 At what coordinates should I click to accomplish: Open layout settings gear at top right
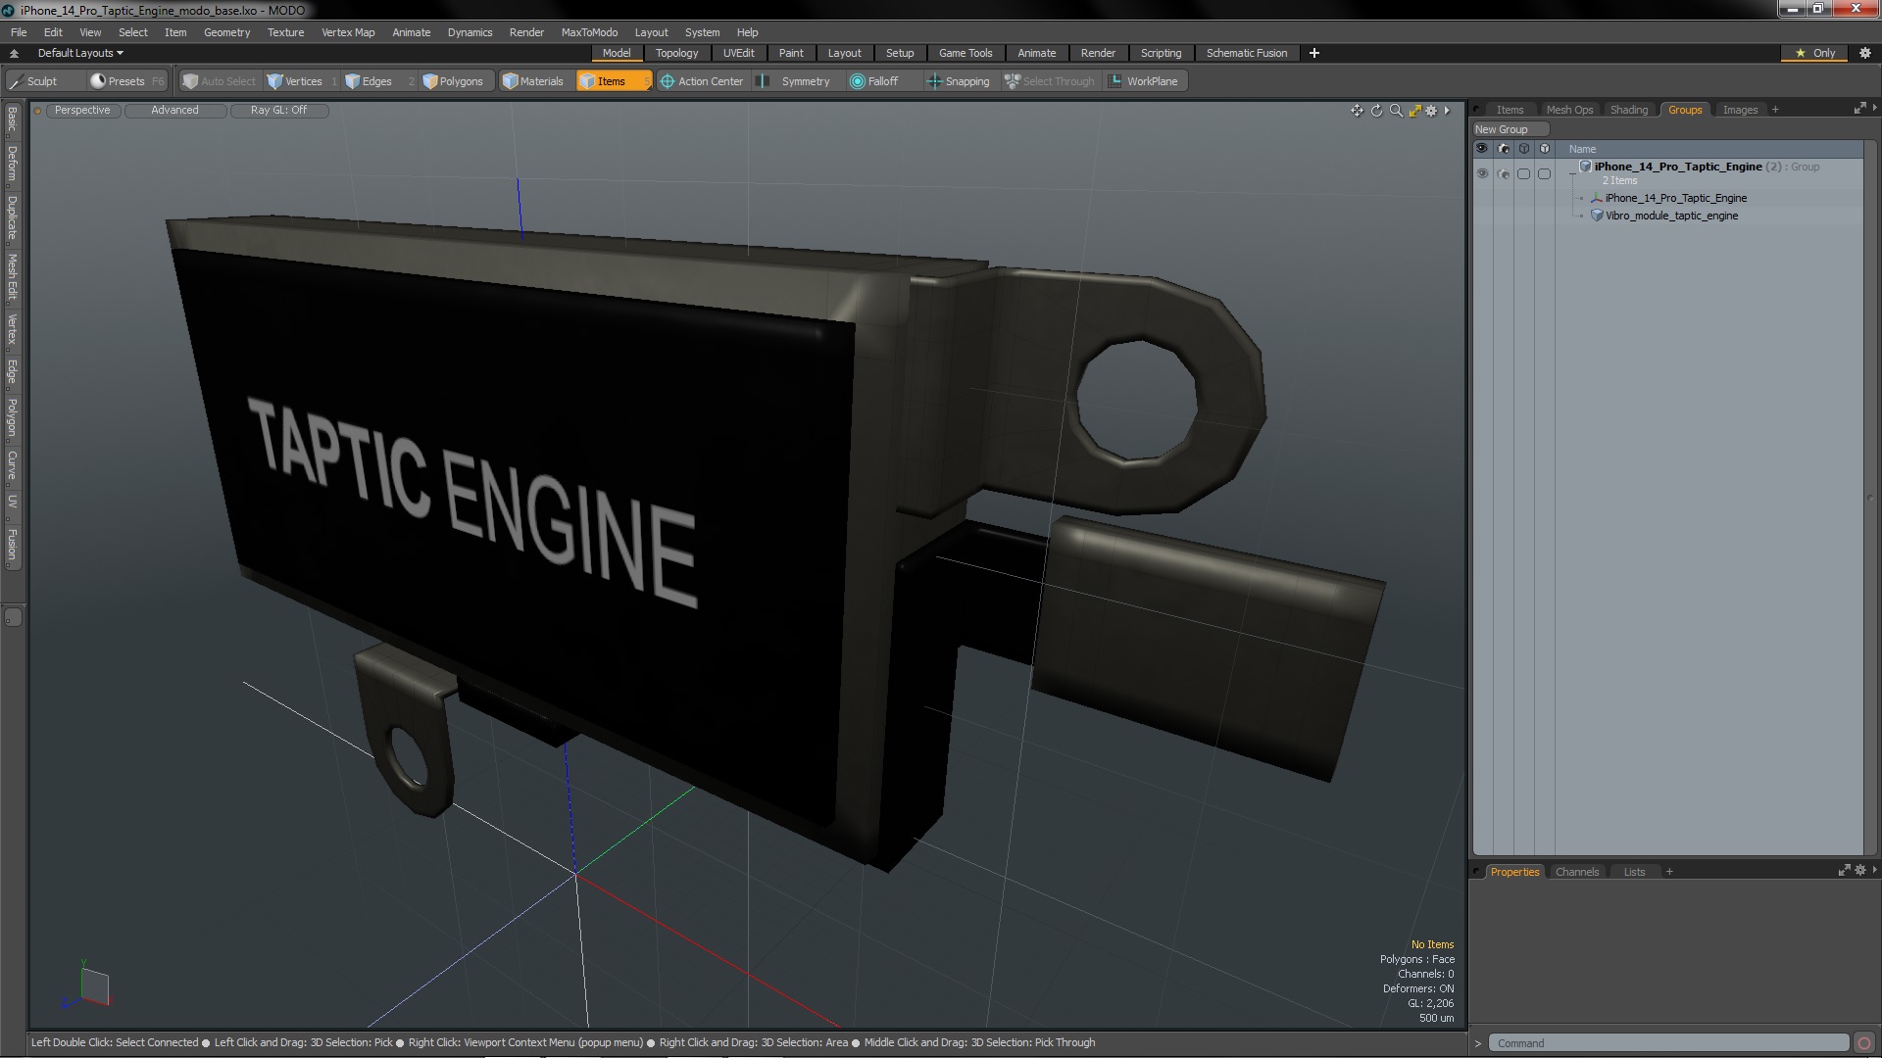coord(1865,53)
